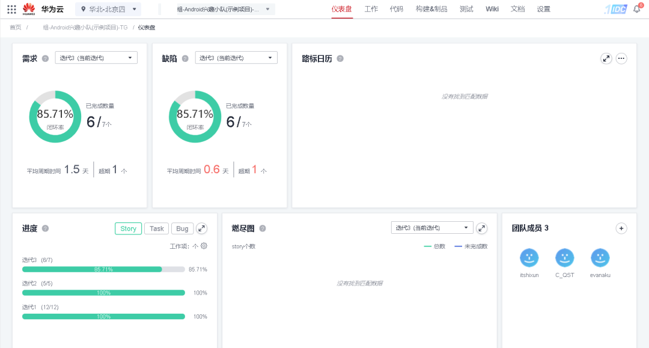Open 燃尽图 iteration dropdown
Screen dimensions: 649x348
[x=431, y=228]
